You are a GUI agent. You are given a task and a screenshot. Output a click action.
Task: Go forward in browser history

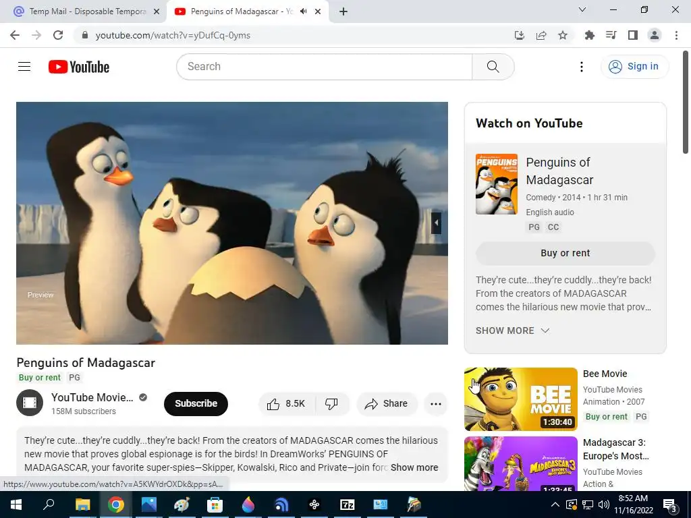click(36, 35)
